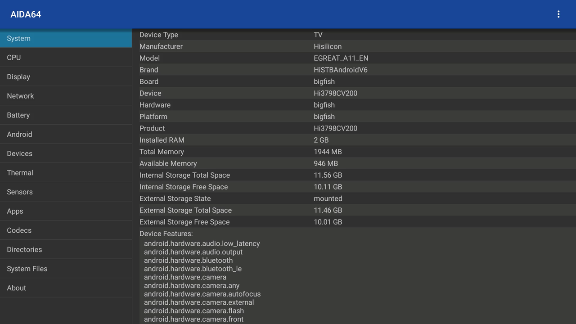Click the android.hardware.bluetooth feature entry
Image resolution: width=576 pixels, height=324 pixels.
pos(188,260)
